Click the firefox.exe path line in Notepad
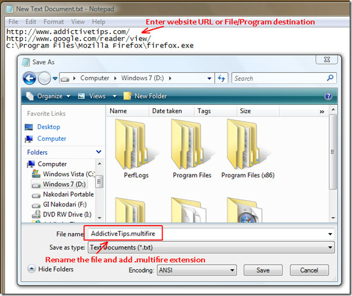Viewport: 352px width, 296px height. pos(100,45)
